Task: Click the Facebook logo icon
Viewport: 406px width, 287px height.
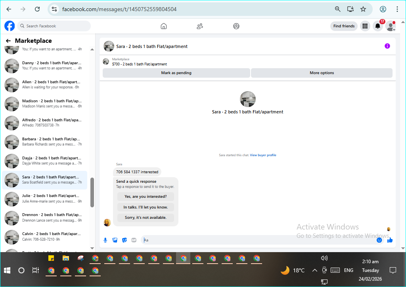Action: pyautogui.click(x=10, y=26)
